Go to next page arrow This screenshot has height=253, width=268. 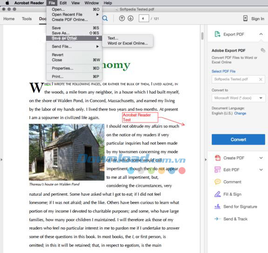click(131, 18)
